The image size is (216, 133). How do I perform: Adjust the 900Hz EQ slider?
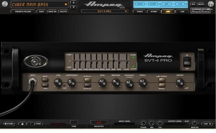click(x=102, y=61)
